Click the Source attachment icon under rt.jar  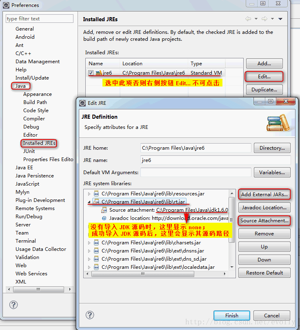coord(104,210)
